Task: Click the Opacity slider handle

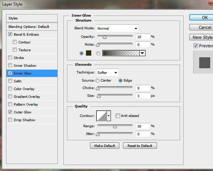Action: [105, 37]
